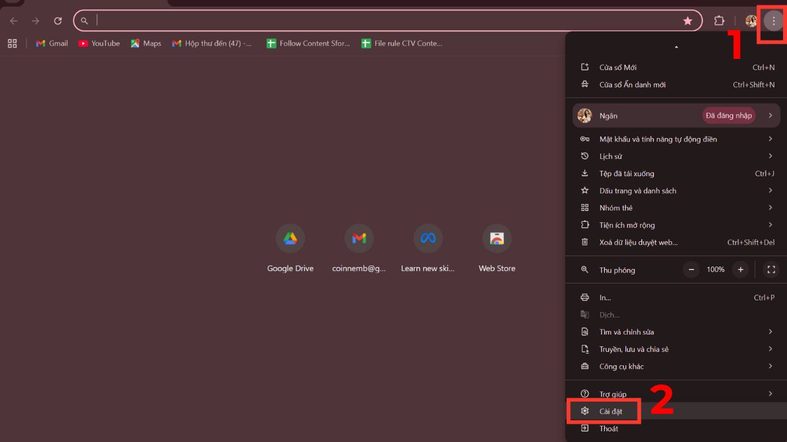Open the apps grid icon beside the bookmarks bar
Viewport: 787px width, 442px height.
[x=12, y=43]
